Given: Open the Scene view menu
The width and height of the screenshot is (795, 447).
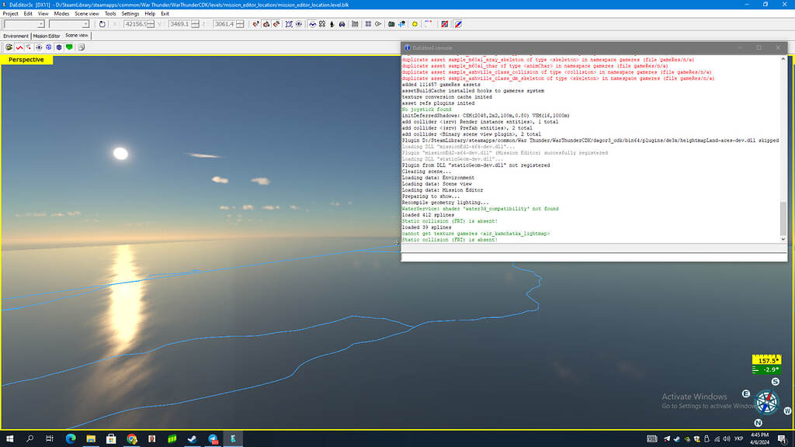Looking at the screenshot, I should pos(87,14).
